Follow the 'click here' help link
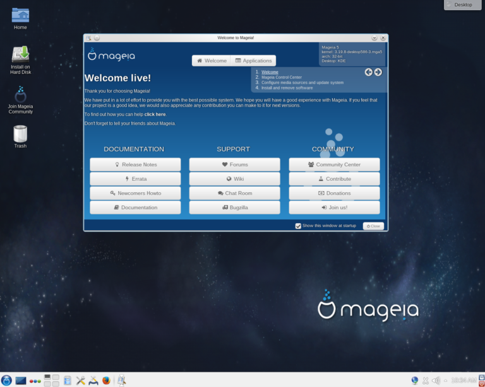Screen dimensions: 485x387 pos(155,114)
